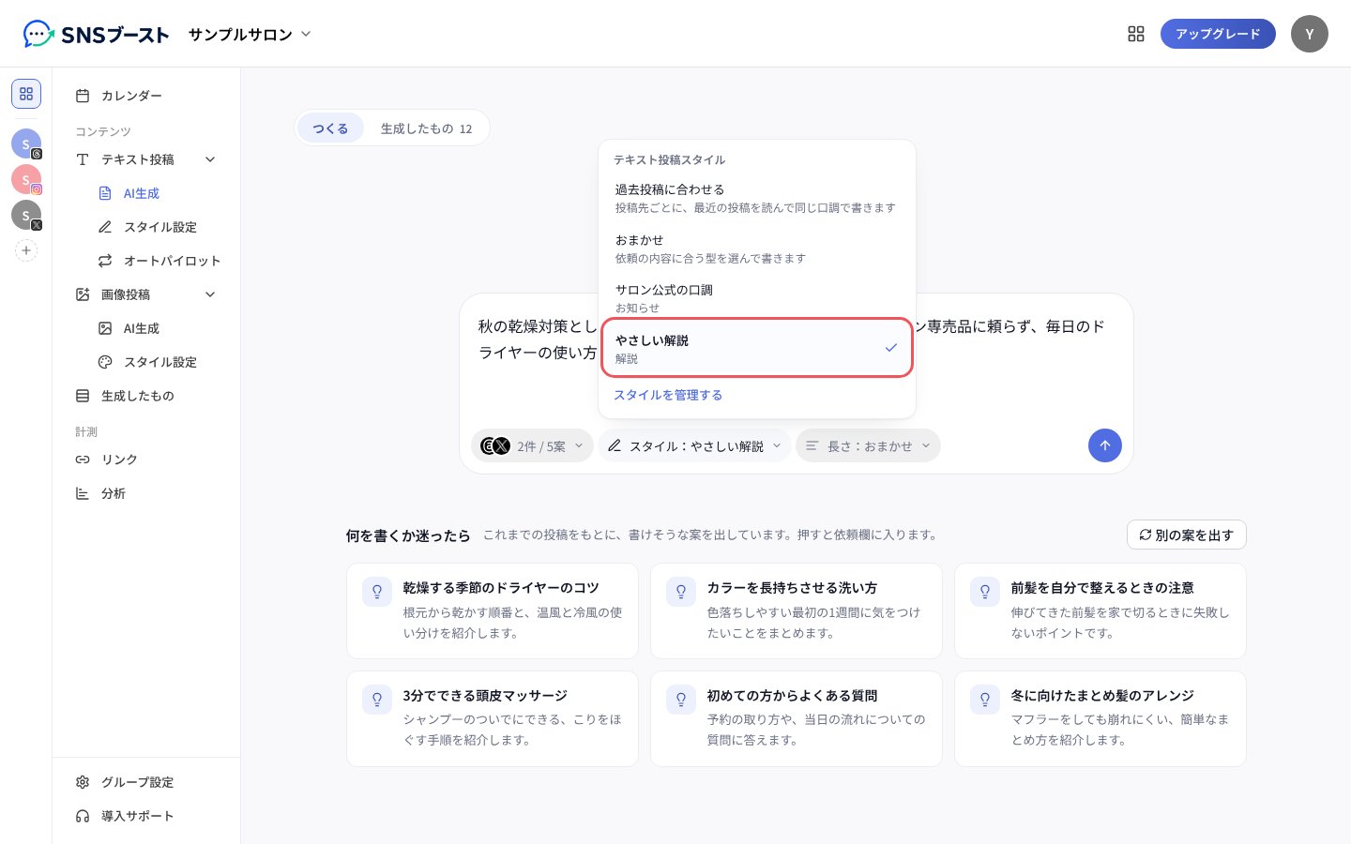The width and height of the screenshot is (1351, 844).
Task: Switch to the 生成したもの 12 tab
Action: coord(426,128)
